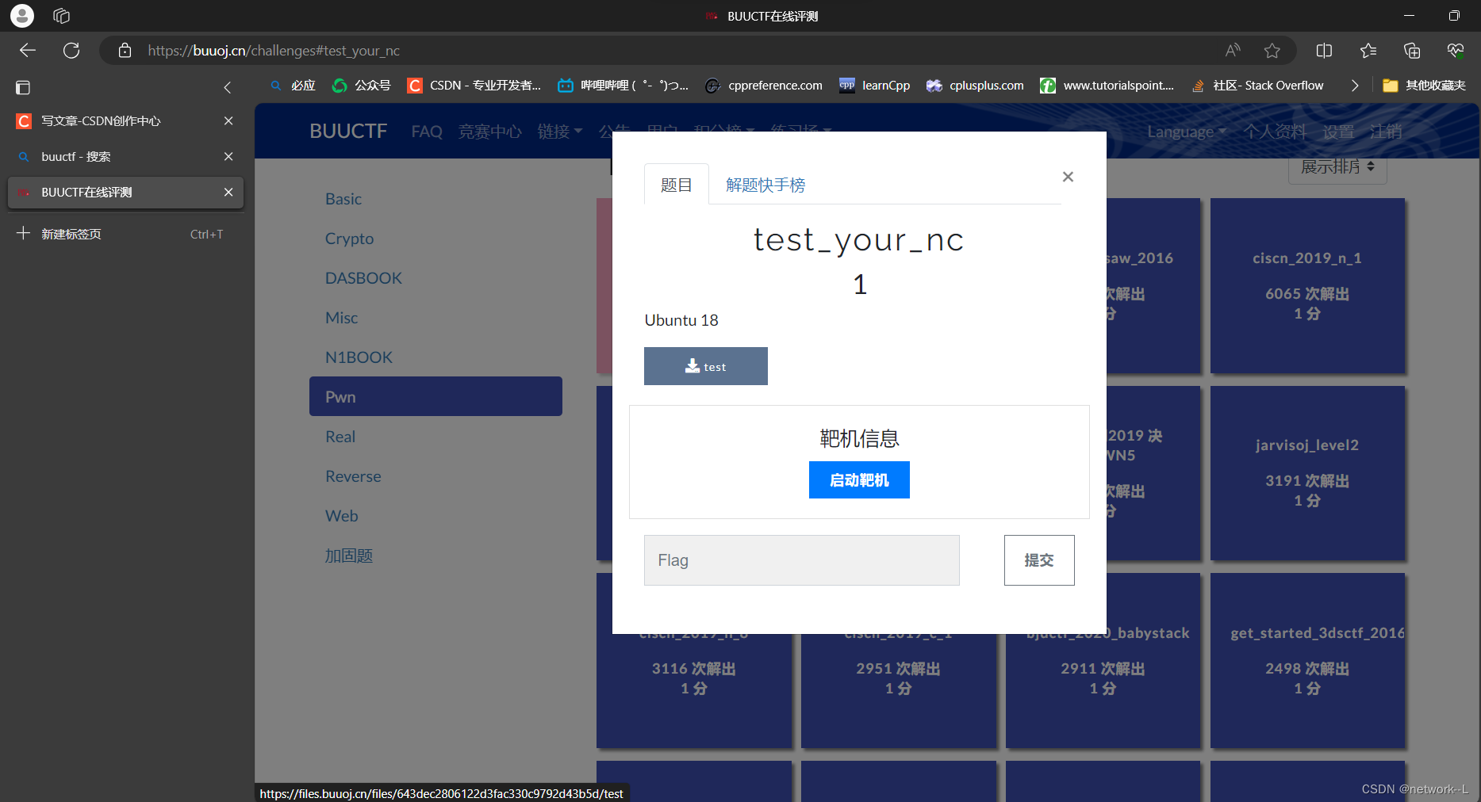1481x802 pixels.
Task: Expand the 链接 dropdown menu
Action: click(560, 132)
